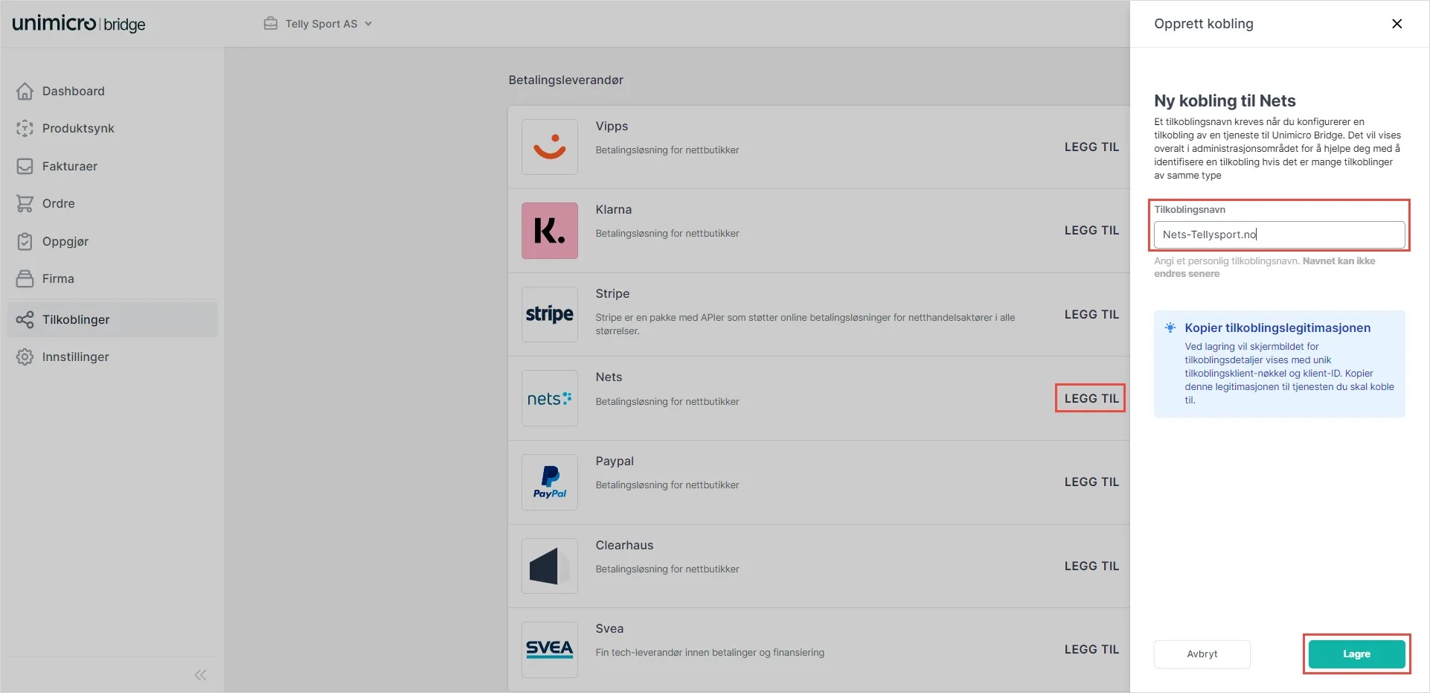
Task: Go to Firma in the sidebar
Action: click(x=58, y=278)
